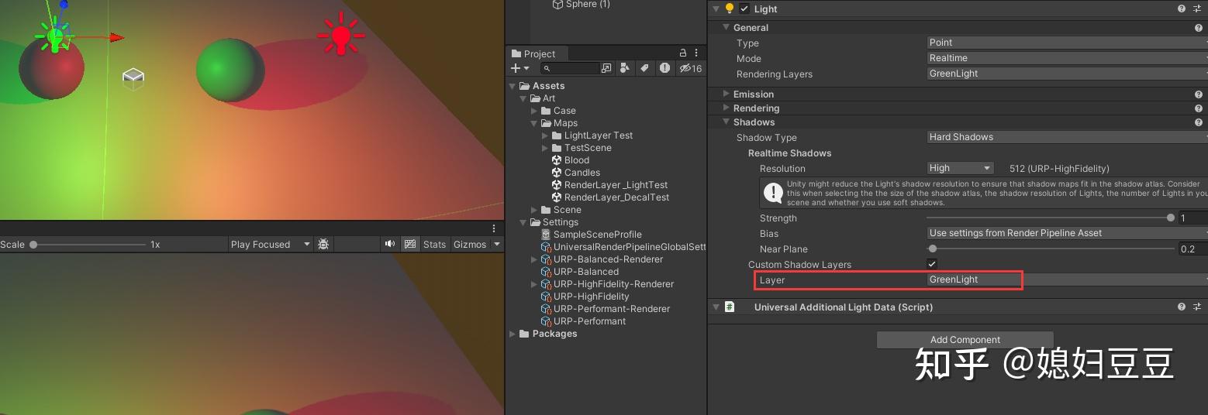Select the Blood scene asset

tap(570, 160)
